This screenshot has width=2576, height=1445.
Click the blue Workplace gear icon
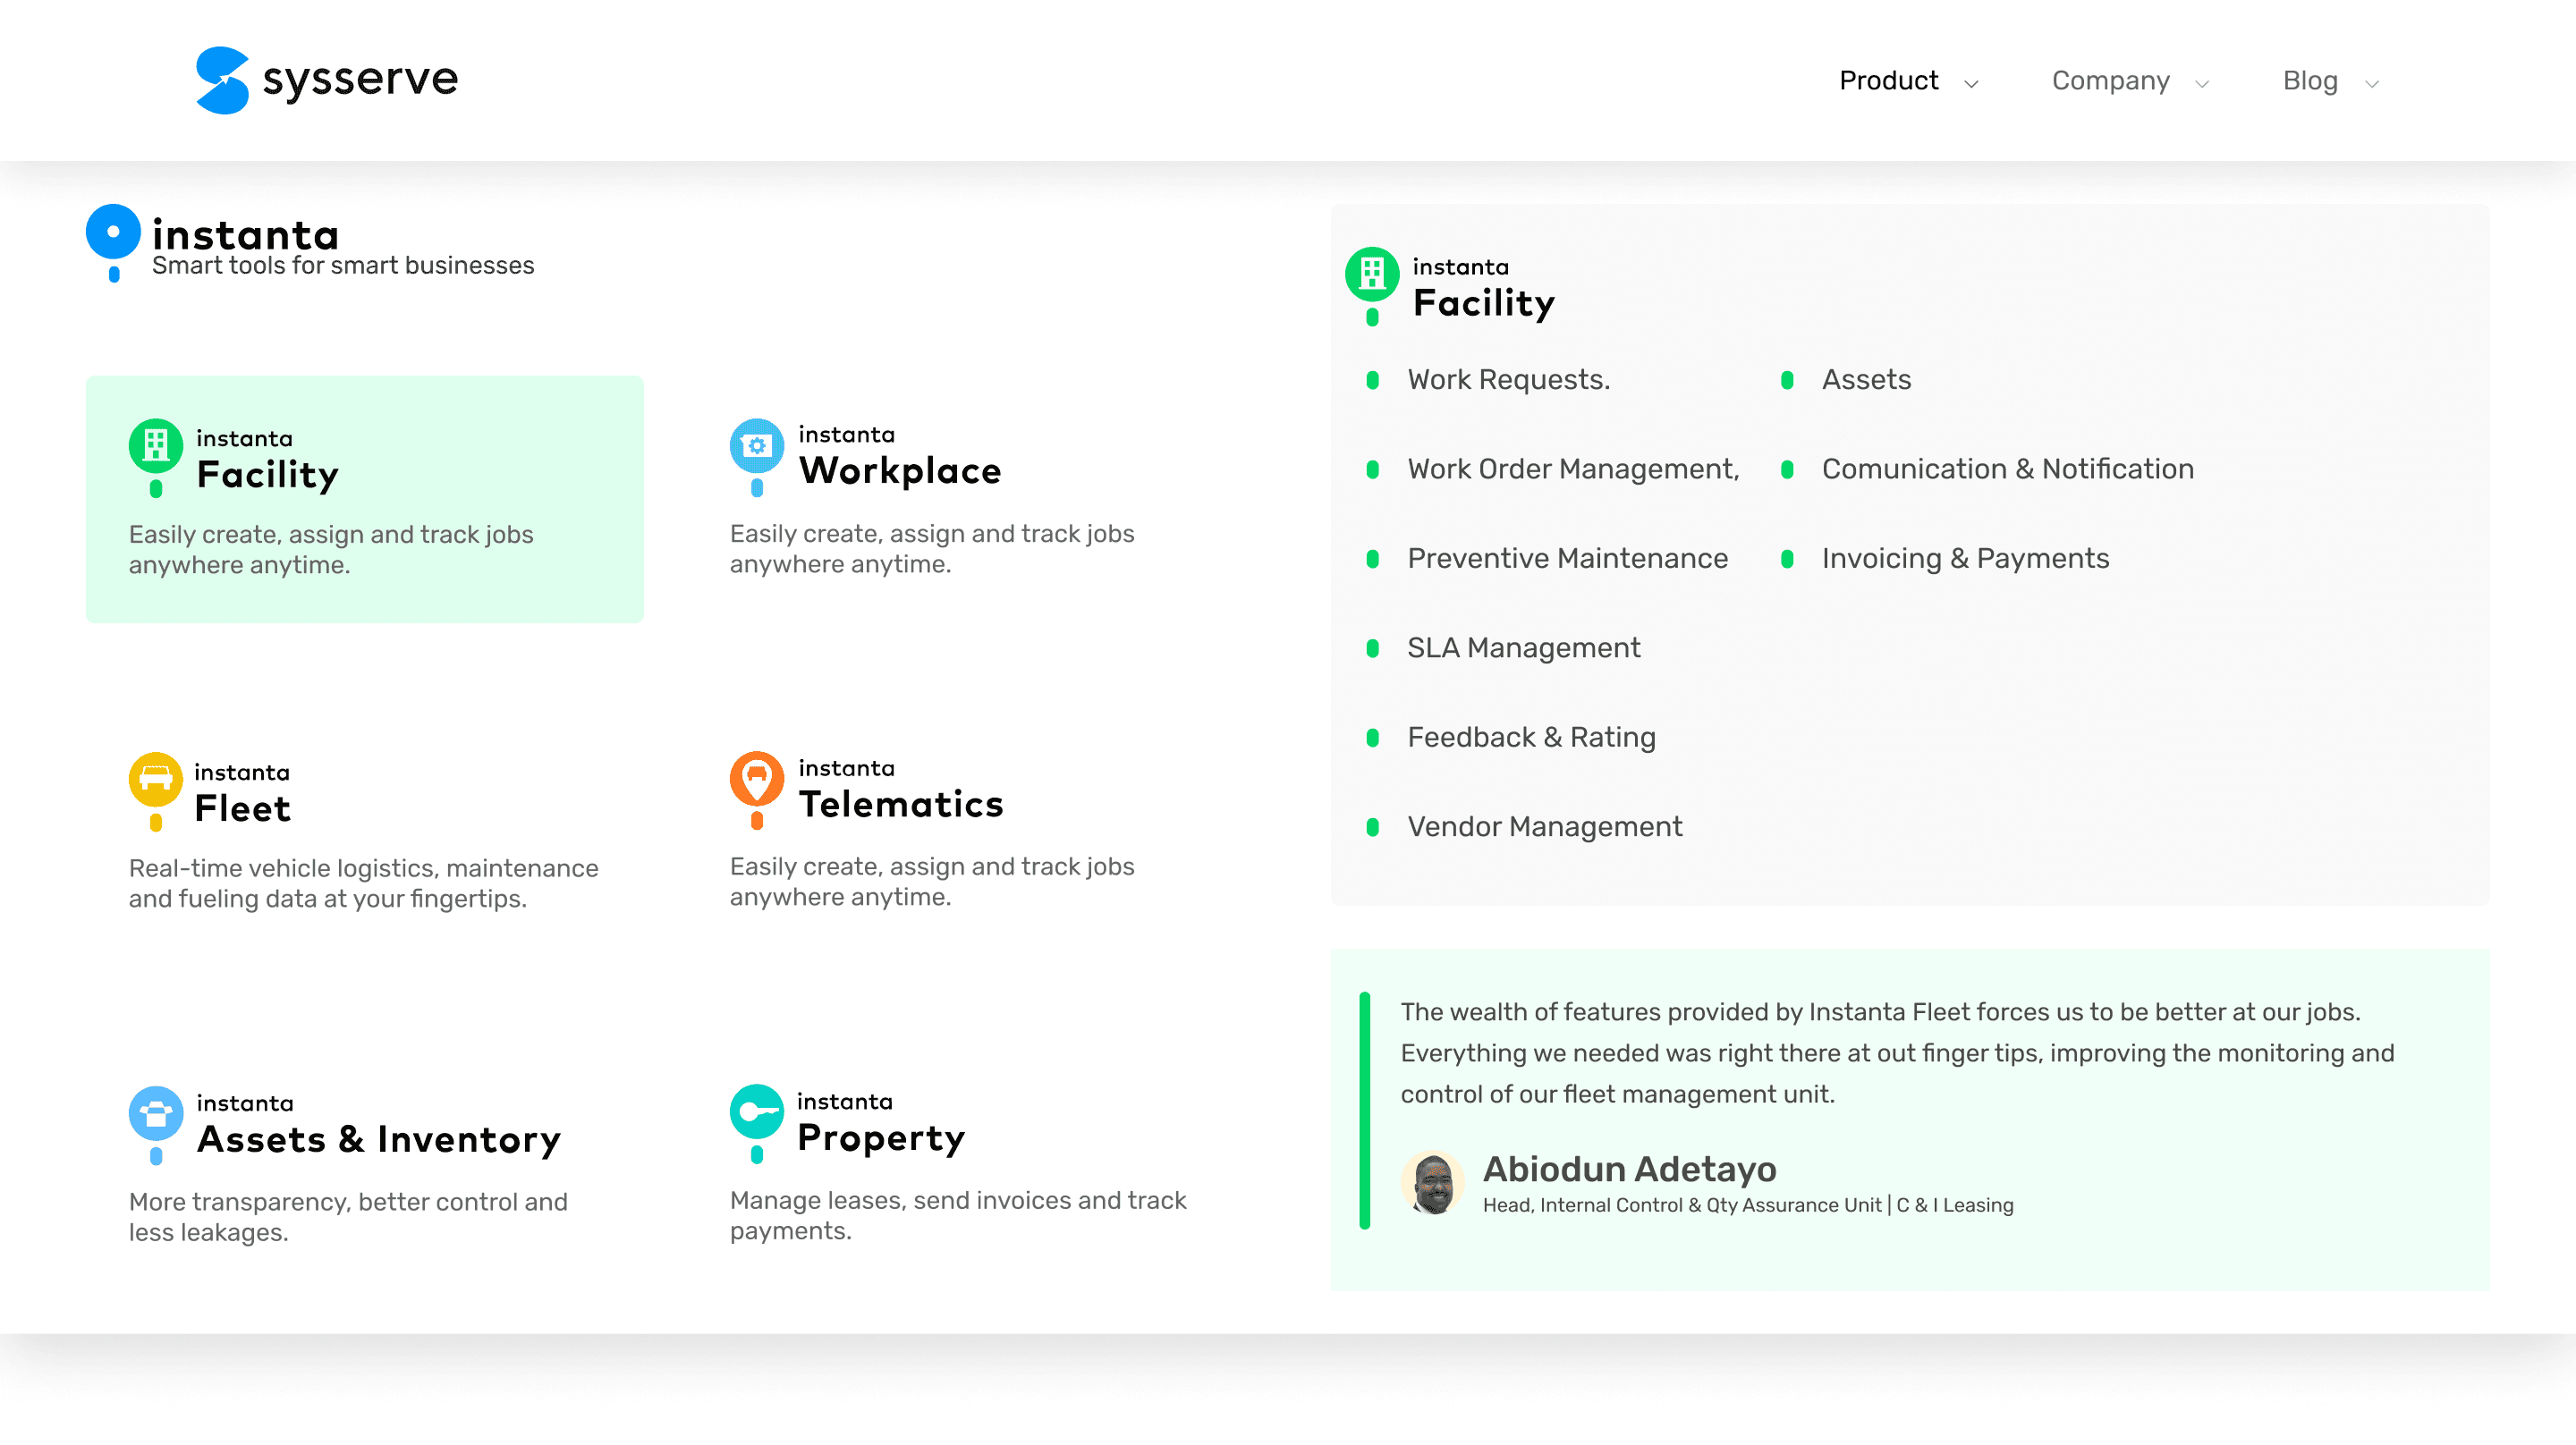coord(757,445)
